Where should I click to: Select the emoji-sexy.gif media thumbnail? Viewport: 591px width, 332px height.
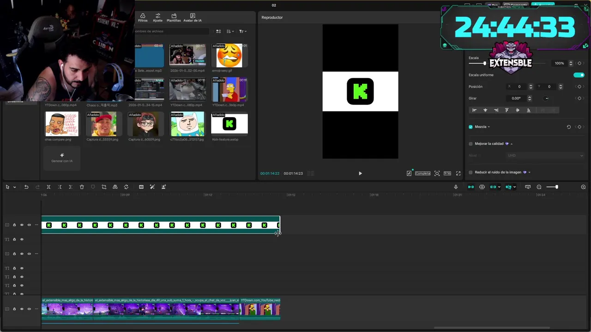point(229,55)
